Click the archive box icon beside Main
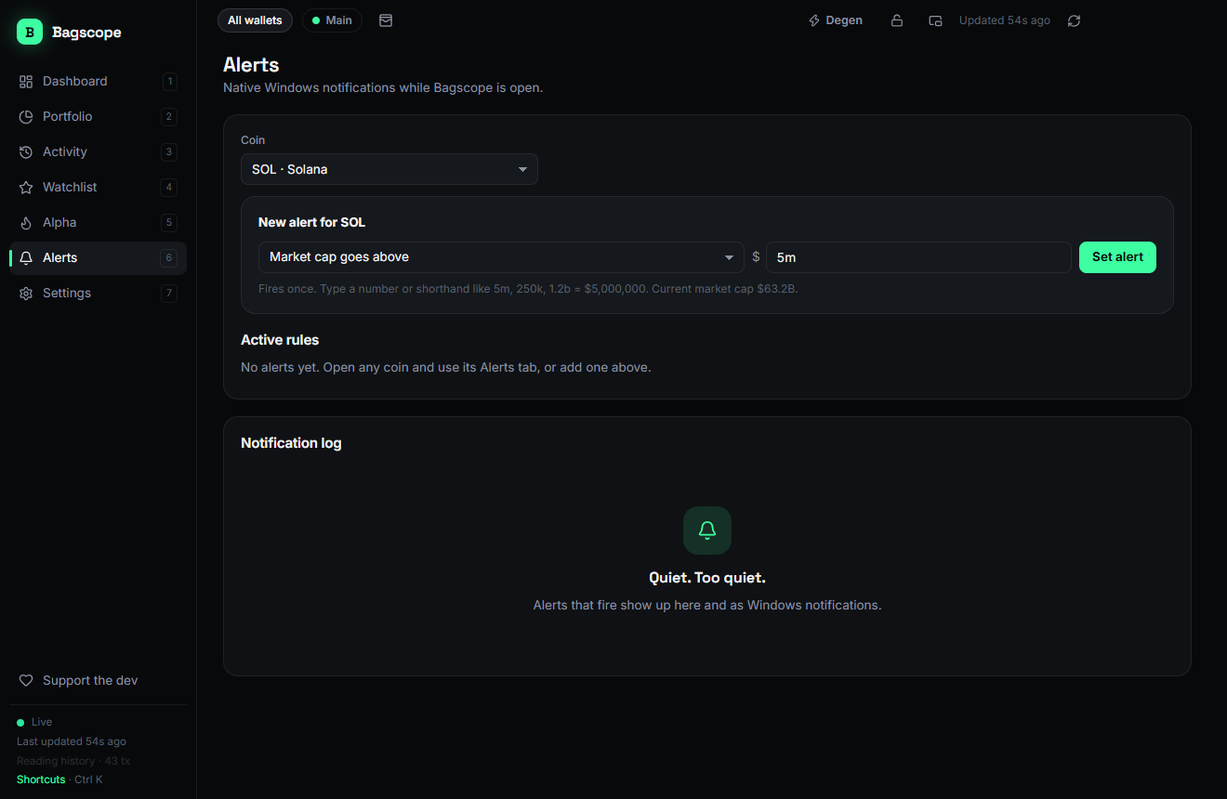The height and width of the screenshot is (799, 1227). (386, 20)
